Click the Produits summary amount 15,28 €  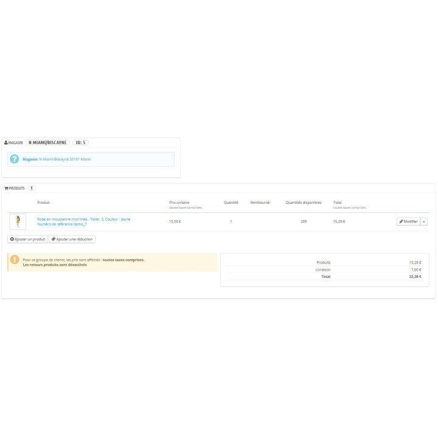(x=415, y=263)
